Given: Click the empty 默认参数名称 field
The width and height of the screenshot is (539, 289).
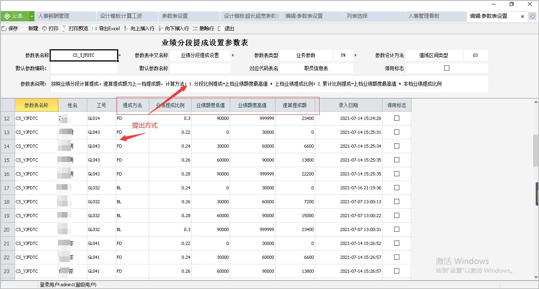Looking at the screenshot, I should pos(200,68).
